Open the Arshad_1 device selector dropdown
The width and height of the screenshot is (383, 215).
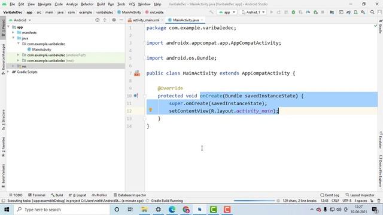(253, 12)
